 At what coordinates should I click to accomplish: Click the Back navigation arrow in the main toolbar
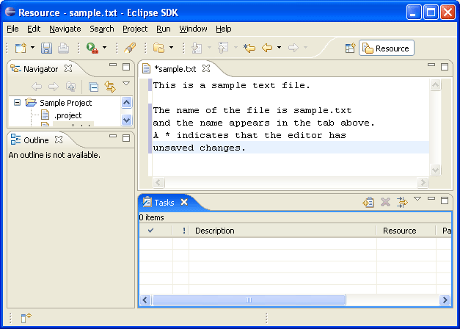click(267, 48)
